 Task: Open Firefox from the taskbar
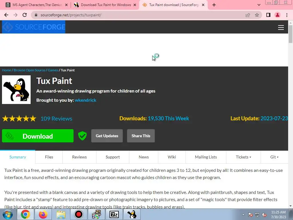coord(43,214)
